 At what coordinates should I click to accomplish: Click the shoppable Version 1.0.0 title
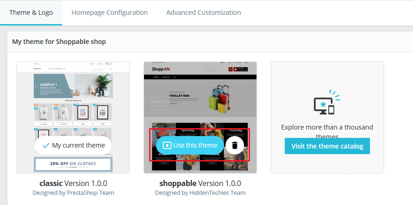(200, 183)
